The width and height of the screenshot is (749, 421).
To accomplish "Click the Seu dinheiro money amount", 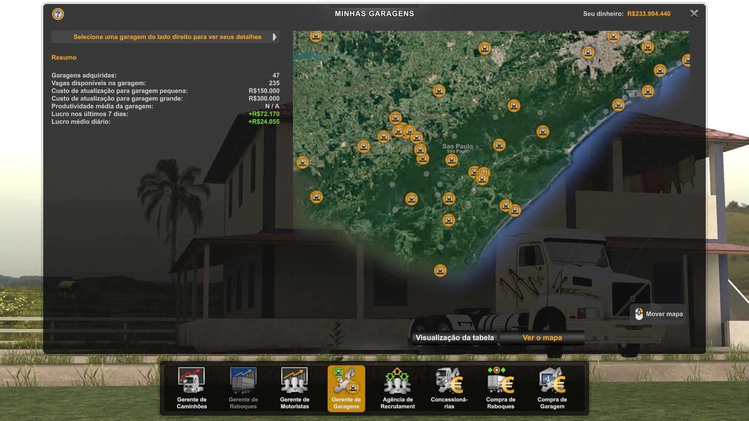I will pyautogui.click(x=648, y=14).
